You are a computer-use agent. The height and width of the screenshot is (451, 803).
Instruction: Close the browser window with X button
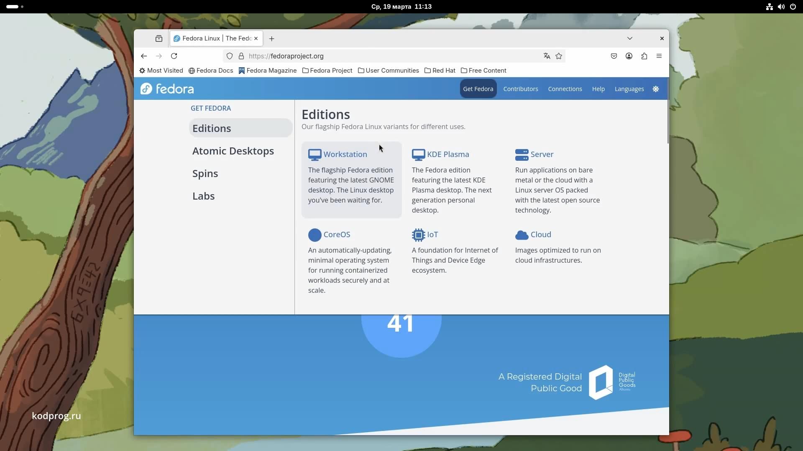point(662,38)
